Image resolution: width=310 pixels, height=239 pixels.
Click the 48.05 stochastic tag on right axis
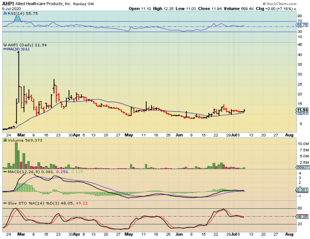pyautogui.click(x=302, y=217)
